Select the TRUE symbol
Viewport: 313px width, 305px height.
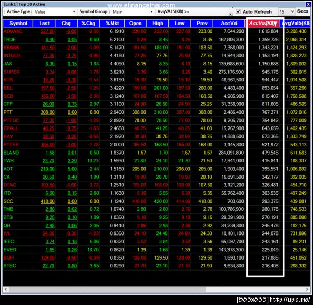coord(9,40)
